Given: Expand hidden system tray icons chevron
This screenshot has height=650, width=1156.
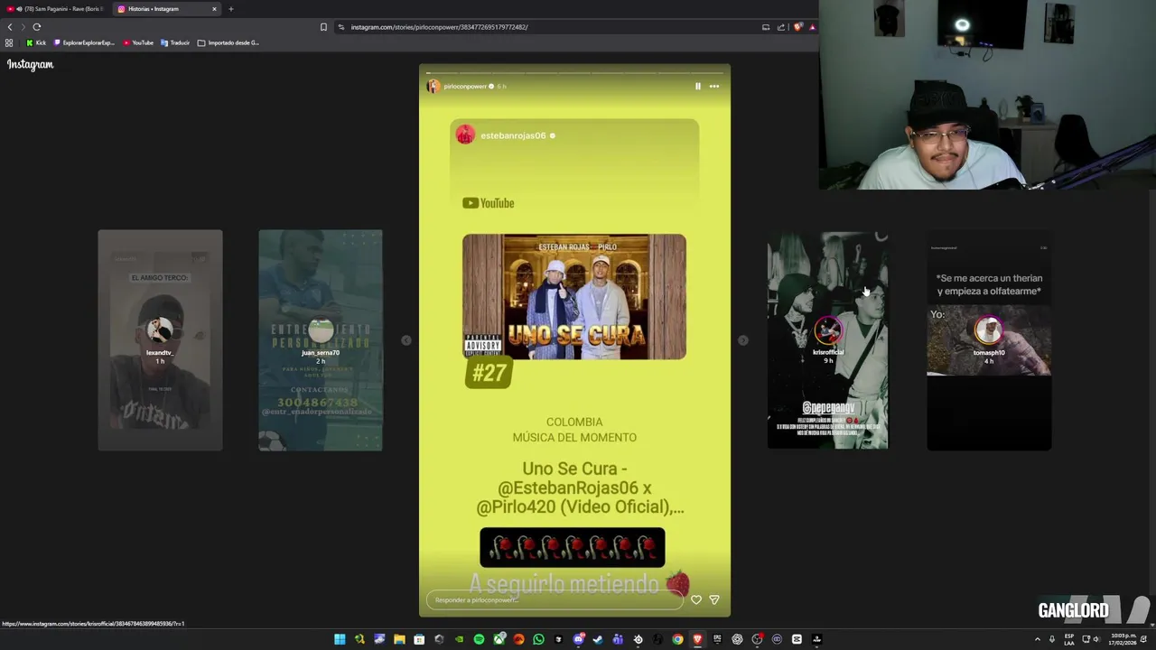Looking at the screenshot, I should click(1037, 639).
